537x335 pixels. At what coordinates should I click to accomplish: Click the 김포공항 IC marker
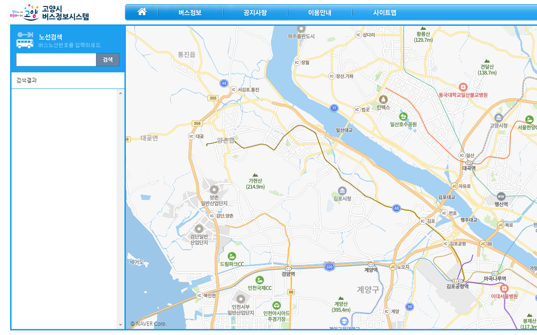[445, 244]
